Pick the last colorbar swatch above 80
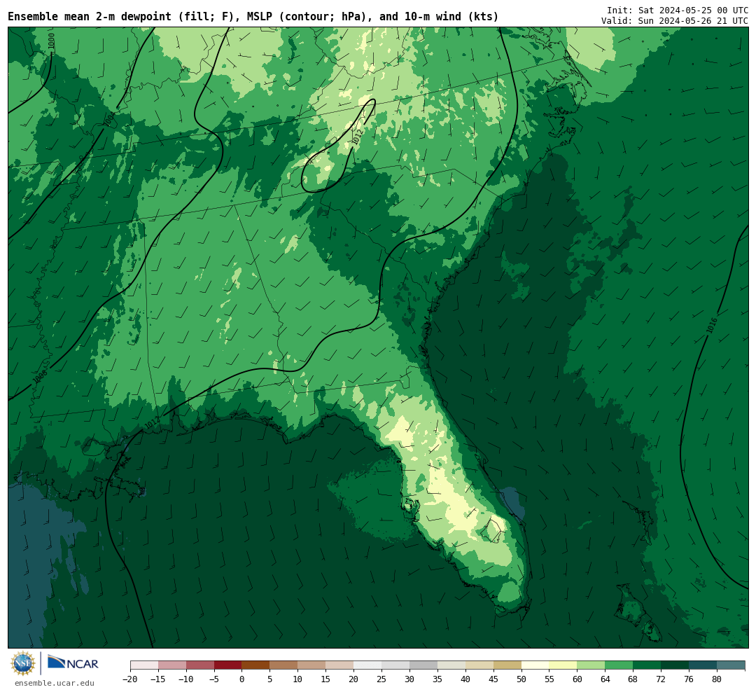The height and width of the screenshot is (692, 756). pyautogui.click(x=731, y=665)
